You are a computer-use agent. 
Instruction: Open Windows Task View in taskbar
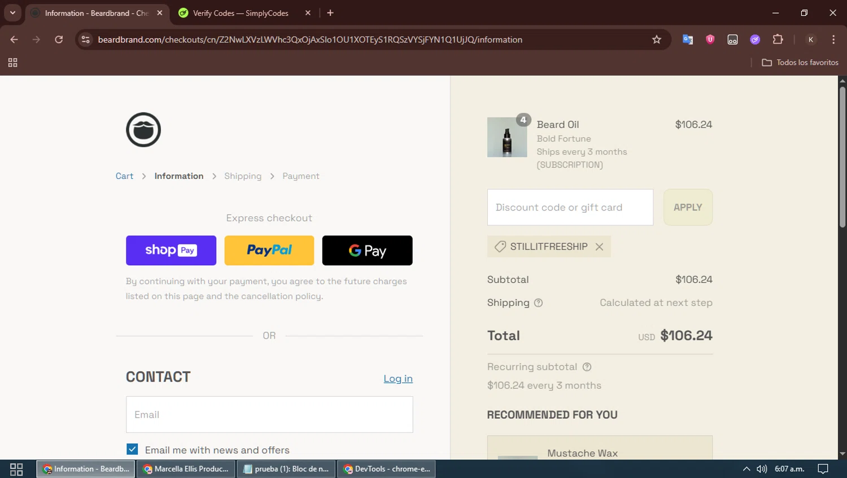[x=16, y=469]
